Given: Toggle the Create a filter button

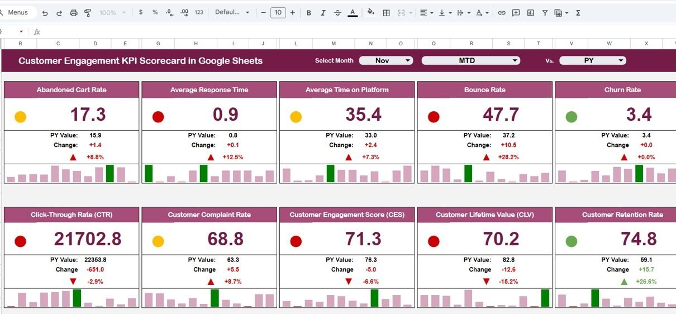Looking at the screenshot, I should 545,13.
